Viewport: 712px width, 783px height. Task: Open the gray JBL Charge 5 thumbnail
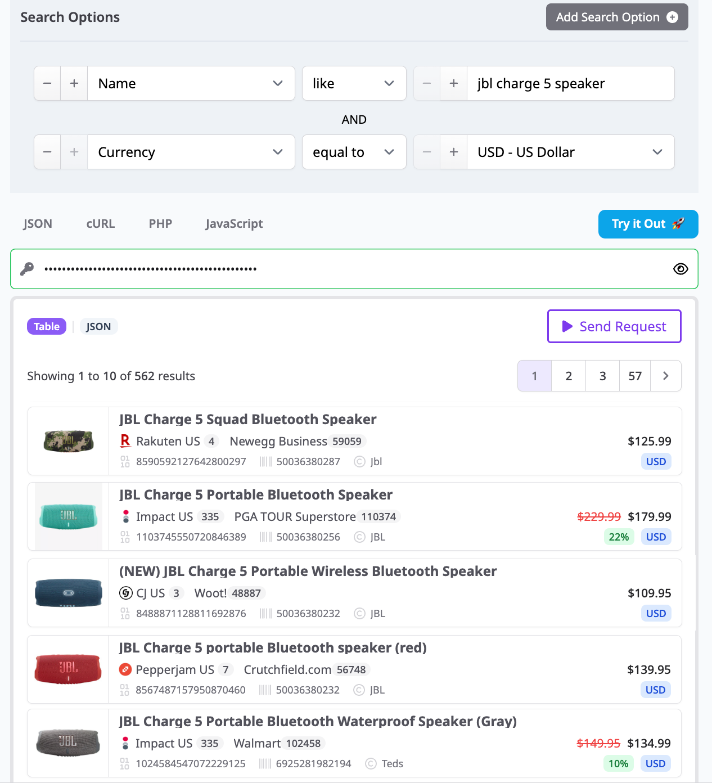(x=68, y=743)
